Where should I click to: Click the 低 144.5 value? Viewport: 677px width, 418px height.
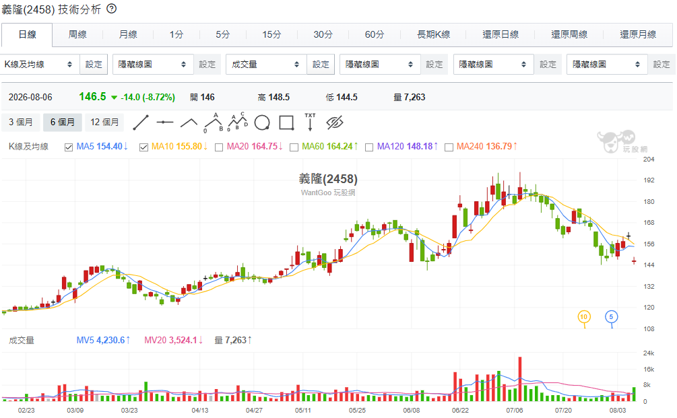pyautogui.click(x=342, y=97)
